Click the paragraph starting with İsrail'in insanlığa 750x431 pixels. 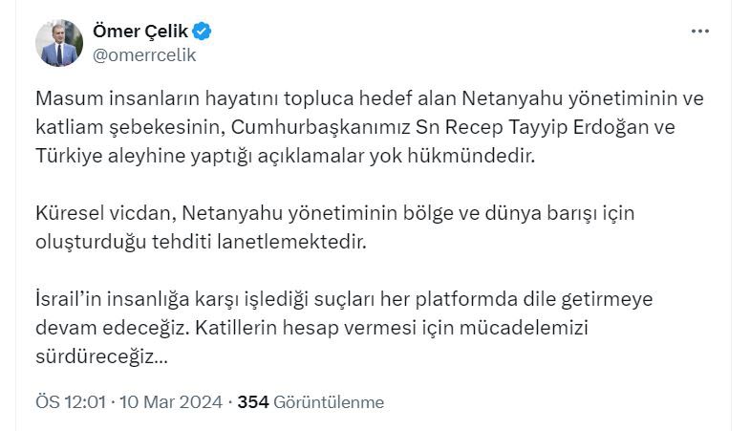344,329
